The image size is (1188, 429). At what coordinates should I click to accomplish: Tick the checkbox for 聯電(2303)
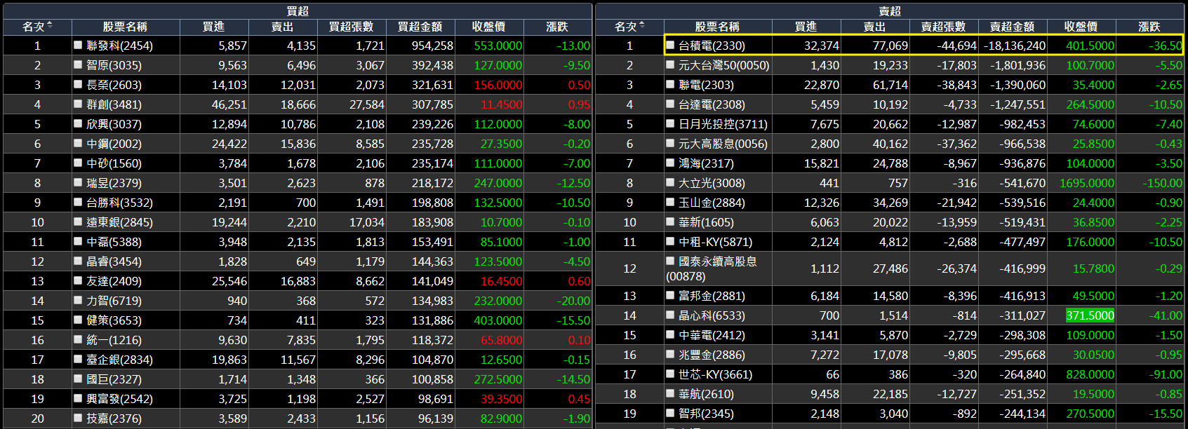[x=670, y=84]
